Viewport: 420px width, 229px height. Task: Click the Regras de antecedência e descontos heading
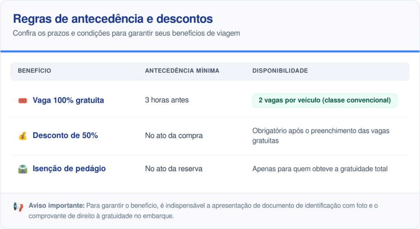(113, 19)
